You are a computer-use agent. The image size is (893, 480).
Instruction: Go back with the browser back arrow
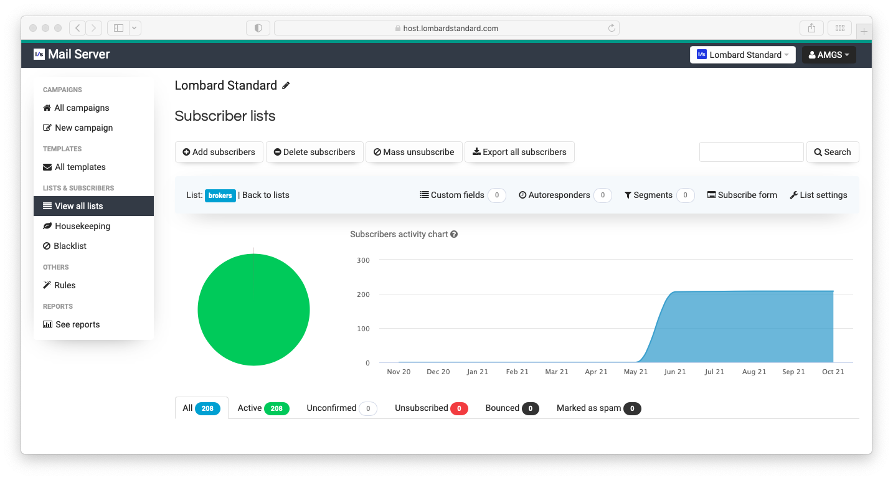pyautogui.click(x=78, y=28)
